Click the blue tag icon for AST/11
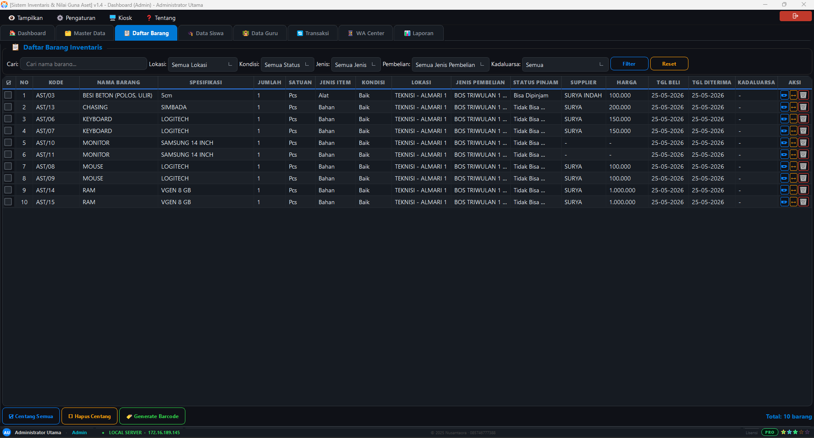Viewport: 814px width, 438px height. coord(784,155)
